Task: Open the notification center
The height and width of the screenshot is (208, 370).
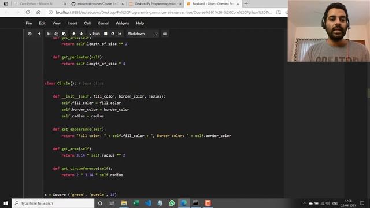Action: click(362, 203)
